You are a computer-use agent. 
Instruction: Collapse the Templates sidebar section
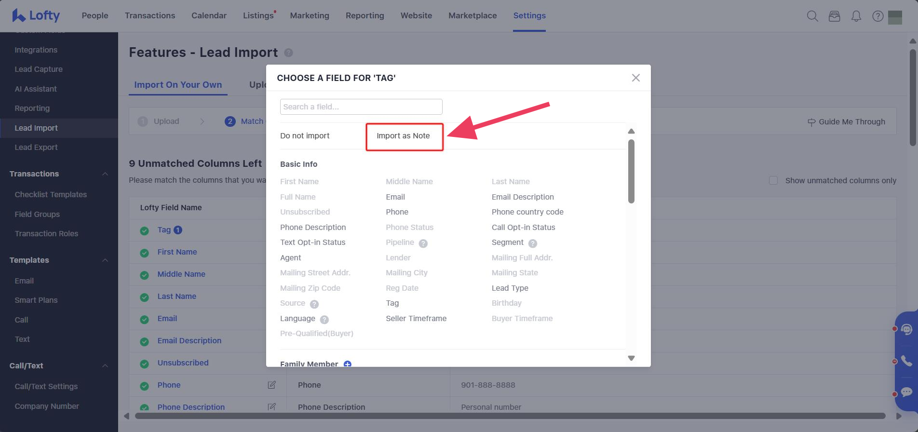pos(105,260)
